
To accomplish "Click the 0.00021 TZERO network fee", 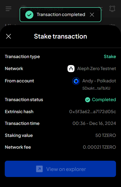I will [x=99, y=147].
